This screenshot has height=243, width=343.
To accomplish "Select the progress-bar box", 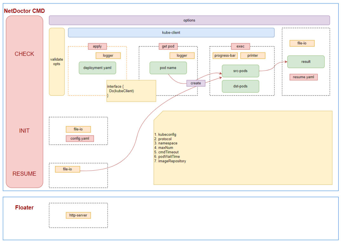I will coord(225,56).
